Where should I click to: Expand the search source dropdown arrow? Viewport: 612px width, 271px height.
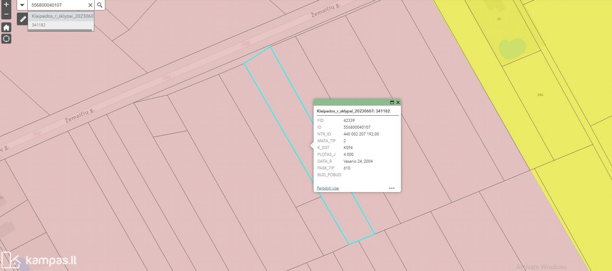[x=22, y=5]
